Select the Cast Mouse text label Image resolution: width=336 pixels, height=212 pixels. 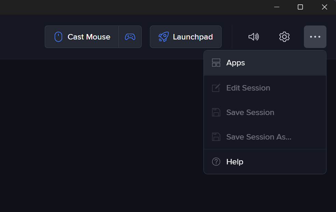tap(89, 37)
